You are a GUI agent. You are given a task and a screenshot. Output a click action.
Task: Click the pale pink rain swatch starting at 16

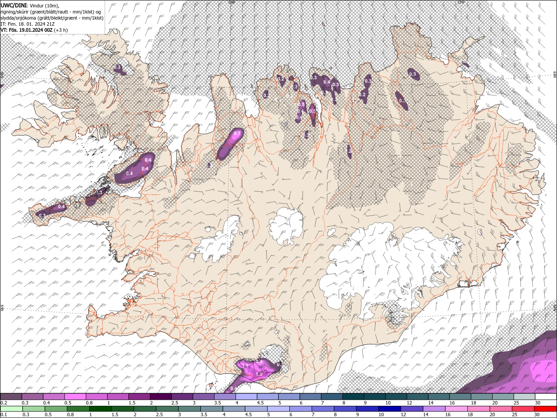[x=456, y=409]
